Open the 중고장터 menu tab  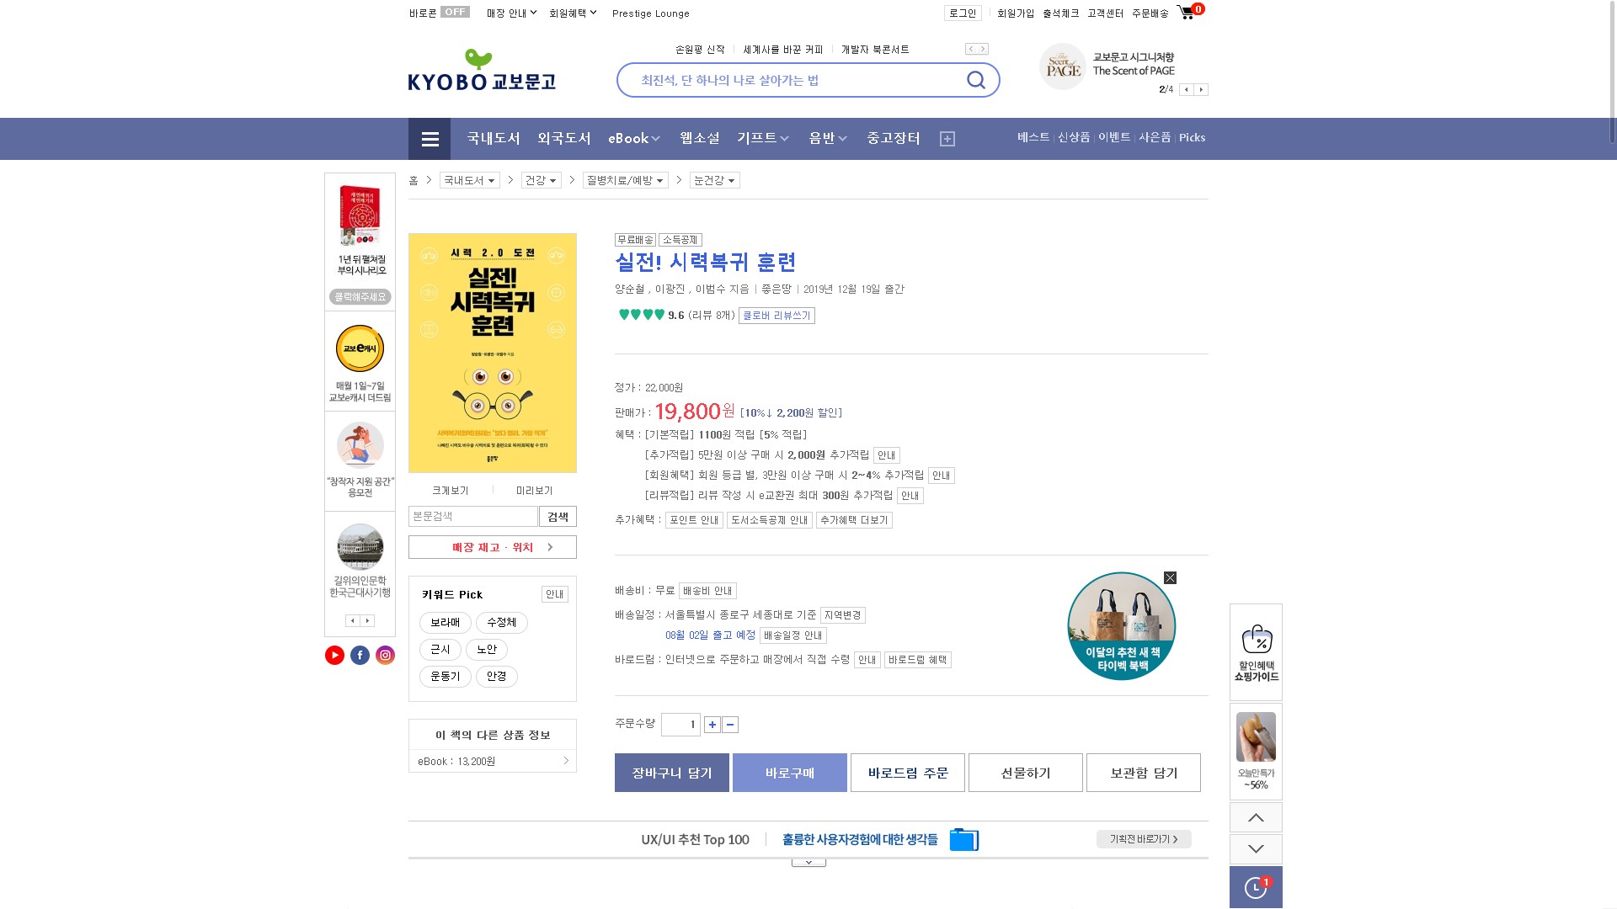(x=893, y=139)
